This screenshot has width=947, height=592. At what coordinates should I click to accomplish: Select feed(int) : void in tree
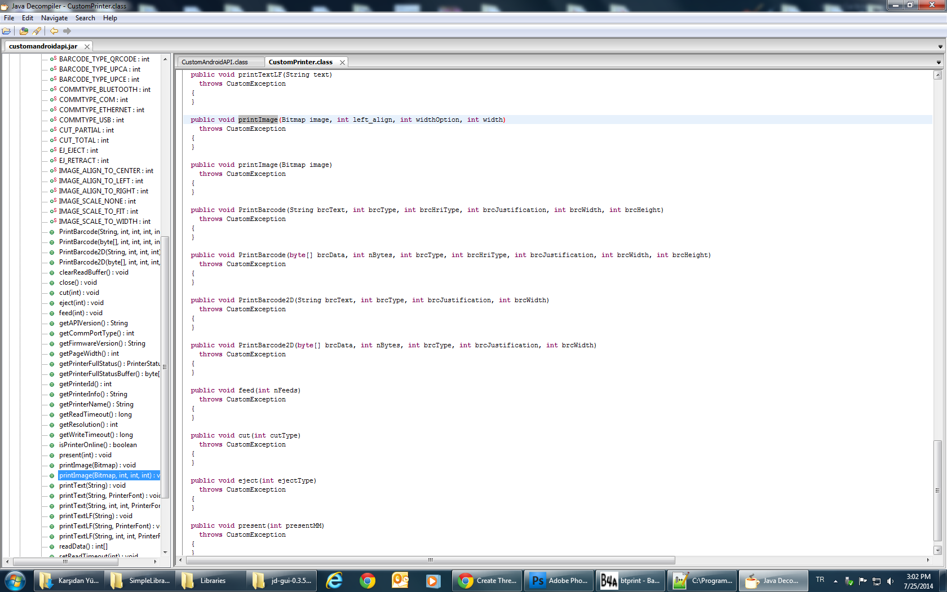click(x=81, y=313)
